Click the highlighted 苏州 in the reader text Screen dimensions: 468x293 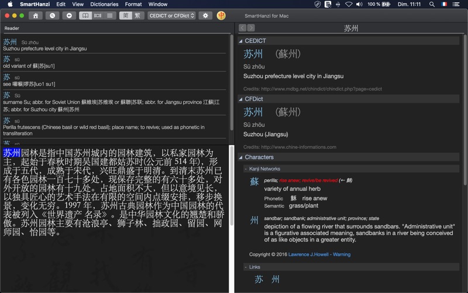[12, 153]
